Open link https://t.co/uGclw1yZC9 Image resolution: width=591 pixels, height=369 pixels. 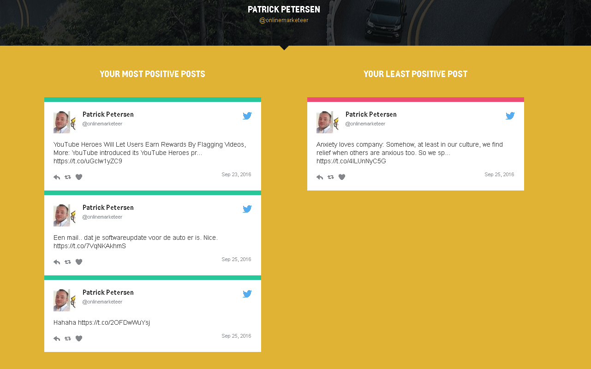tap(88, 161)
